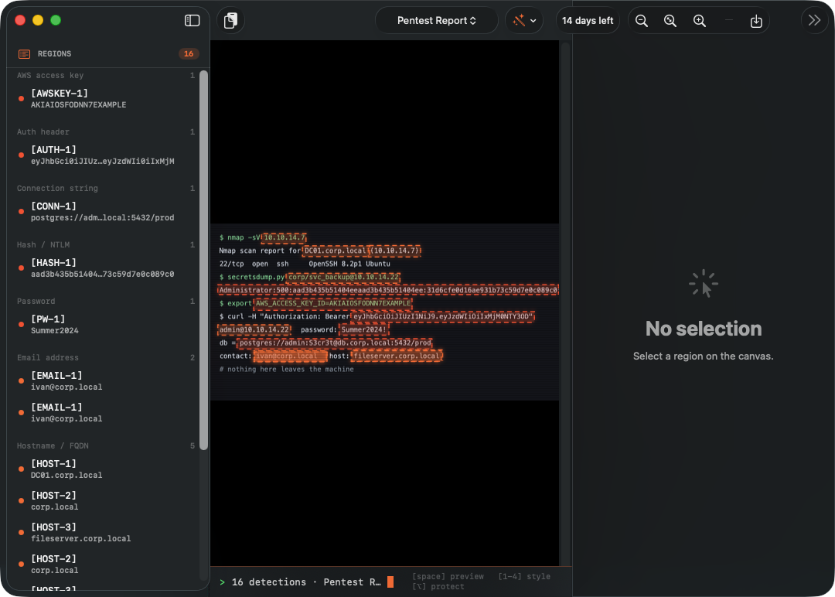
Task: Select the Administrator NTLM hash region
Action: tap(388, 290)
